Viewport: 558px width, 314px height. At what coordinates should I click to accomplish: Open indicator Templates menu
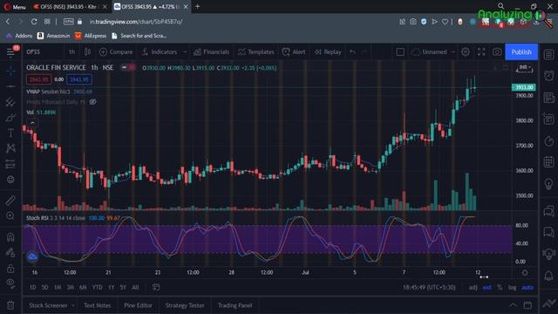point(255,52)
